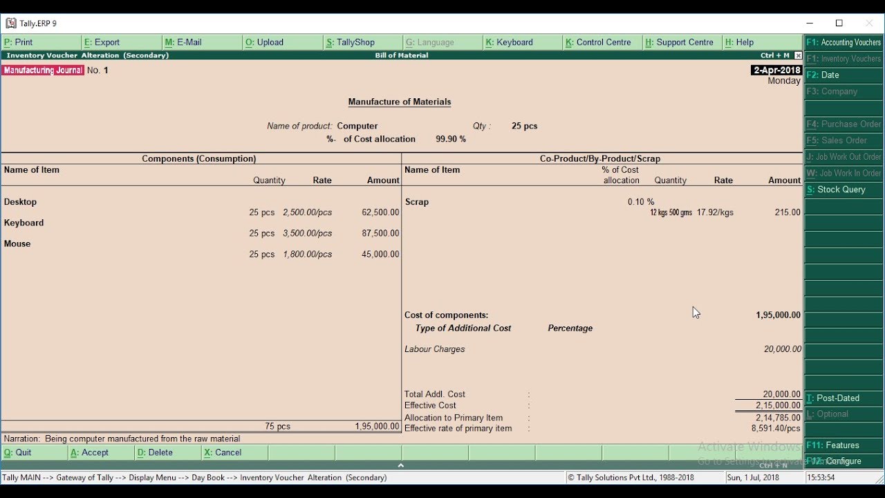Open TallyShop from the top bar
Viewport: 885px width, 498px height.
(363, 42)
